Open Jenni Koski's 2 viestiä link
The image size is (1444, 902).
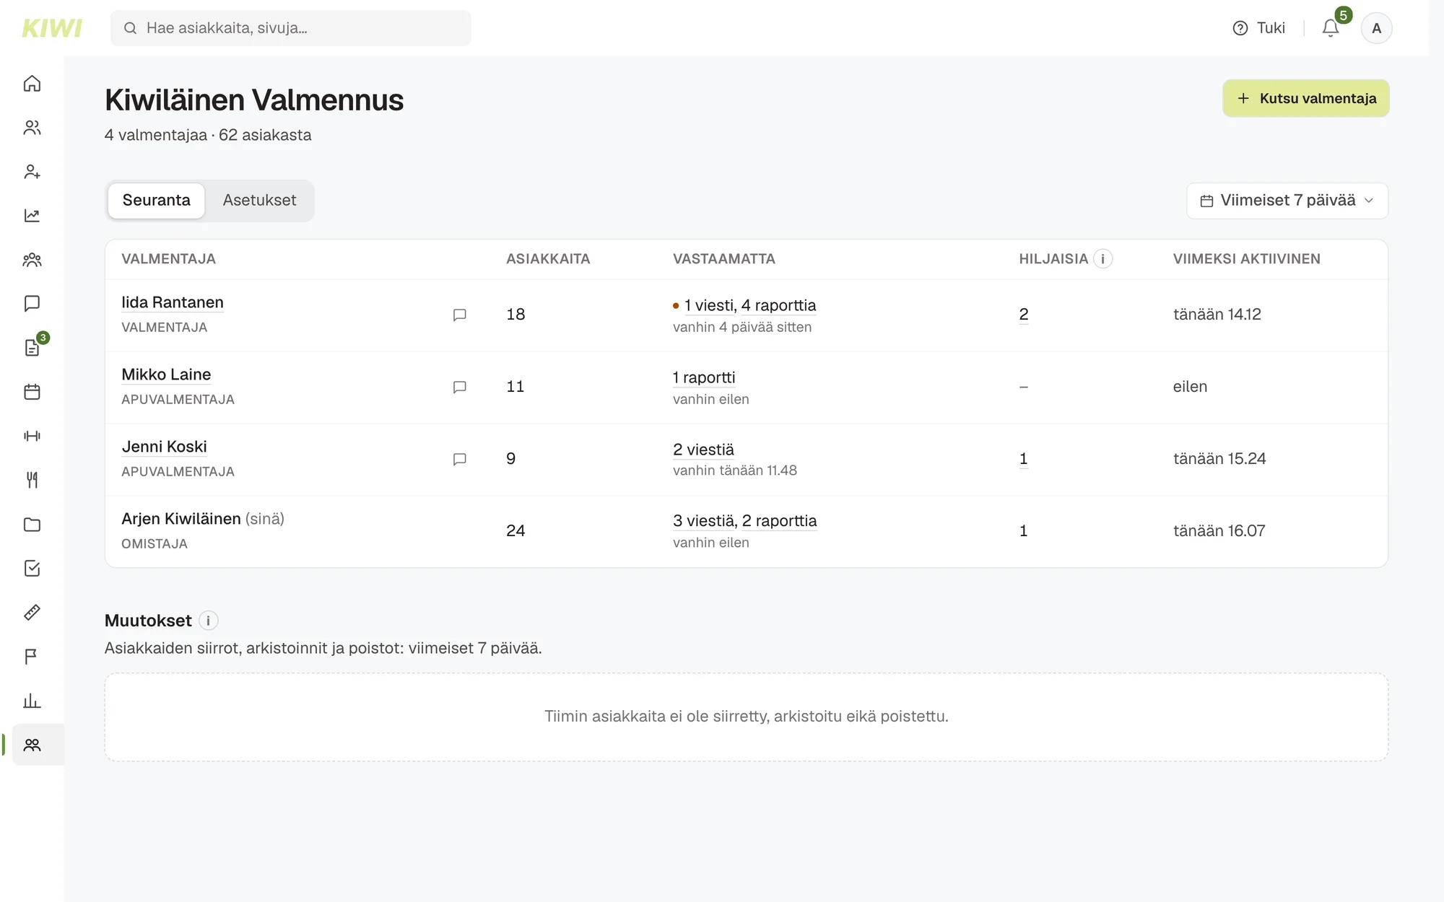(x=703, y=450)
